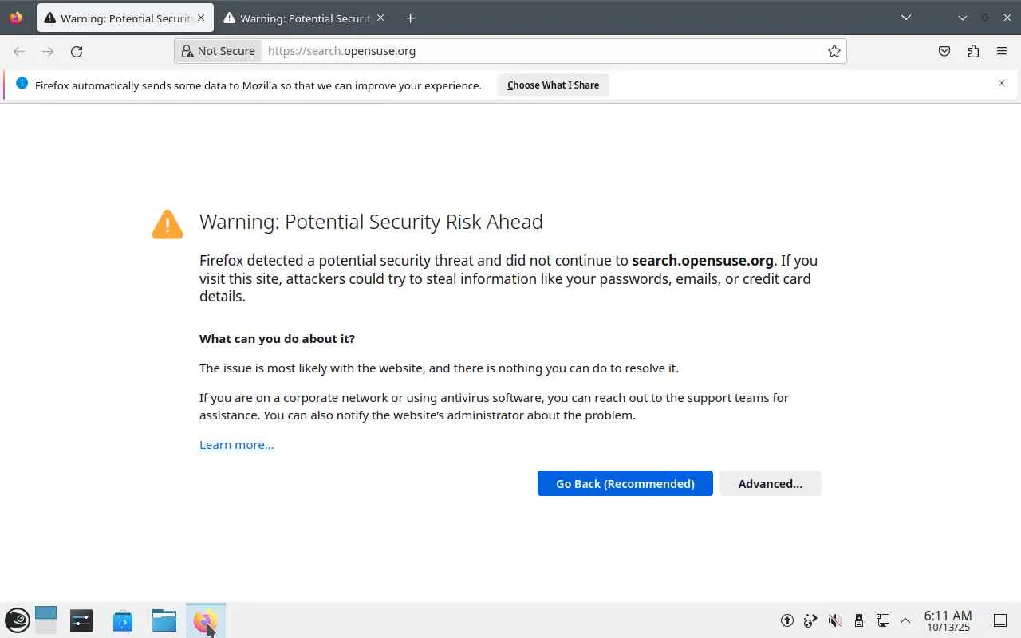Open the Dolphin file manager in taskbar
The width and height of the screenshot is (1021, 638).
[164, 620]
